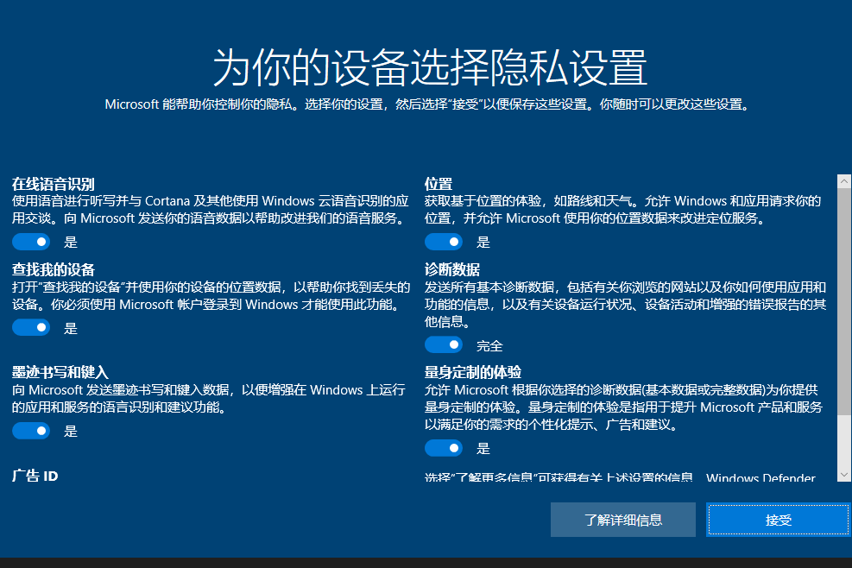Click the Microsoft 能帮助你控制你的隐私 subtitle
Screen dimensions: 852x568
(x=426, y=104)
